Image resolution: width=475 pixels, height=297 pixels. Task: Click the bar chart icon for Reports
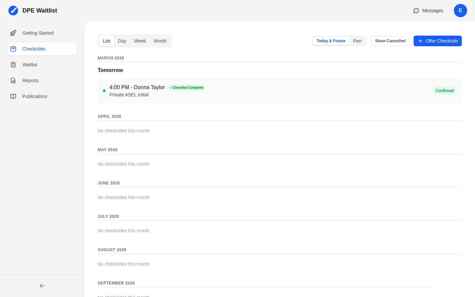pyautogui.click(x=13, y=81)
